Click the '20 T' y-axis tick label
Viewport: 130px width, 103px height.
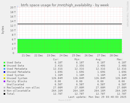click(13, 7)
